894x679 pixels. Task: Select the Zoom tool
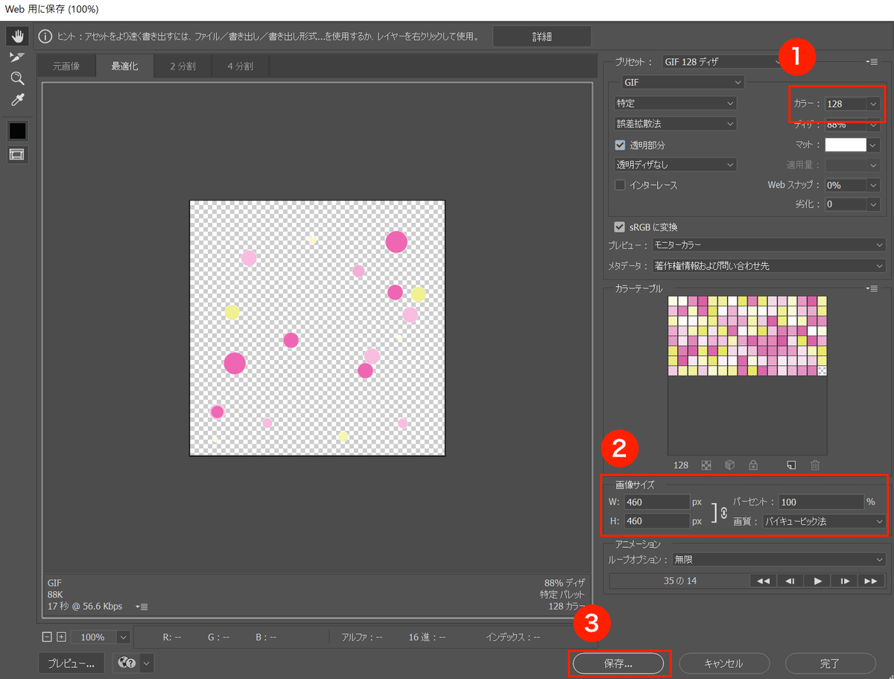pos(16,78)
